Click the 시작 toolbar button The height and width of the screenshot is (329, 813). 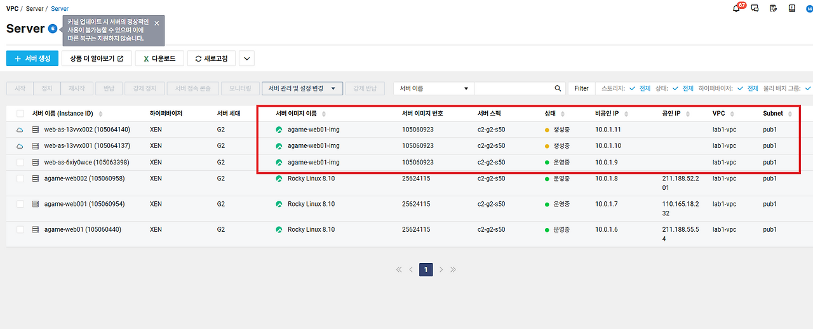[20, 88]
